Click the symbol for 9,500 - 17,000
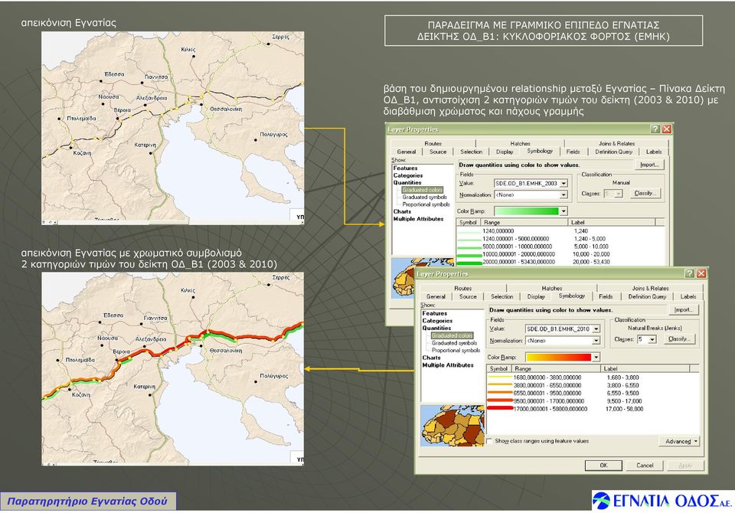 click(x=500, y=401)
